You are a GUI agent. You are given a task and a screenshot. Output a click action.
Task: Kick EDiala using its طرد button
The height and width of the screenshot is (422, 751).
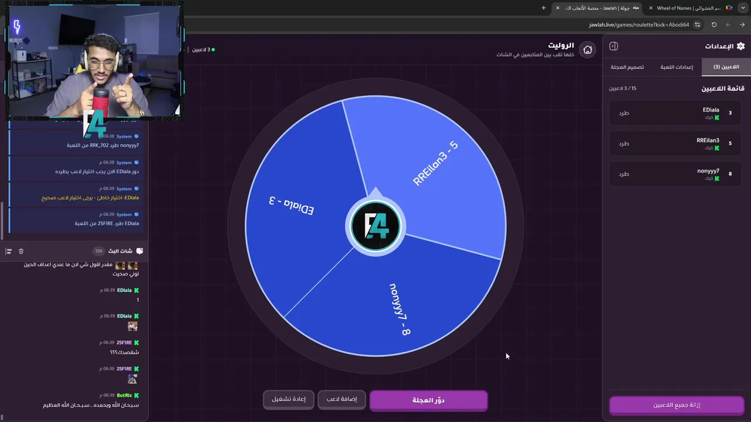624,113
